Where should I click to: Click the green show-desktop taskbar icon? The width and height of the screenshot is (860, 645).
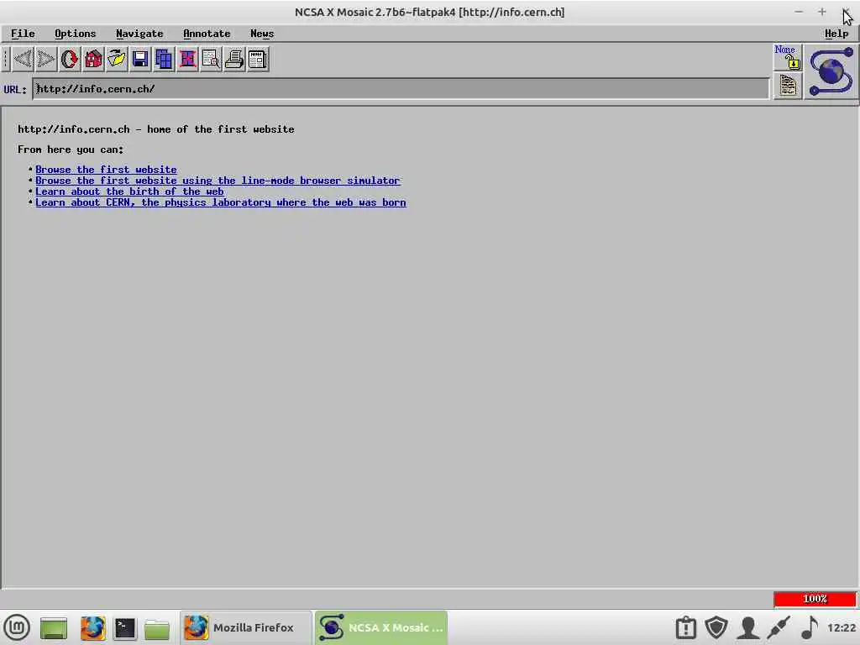pyautogui.click(x=54, y=628)
